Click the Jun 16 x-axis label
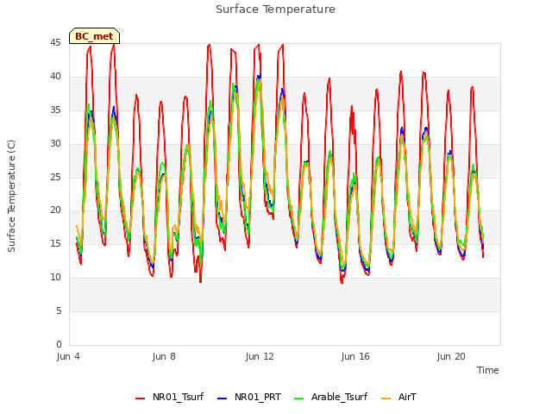Screen dimensions: 552x414 (x=355, y=356)
